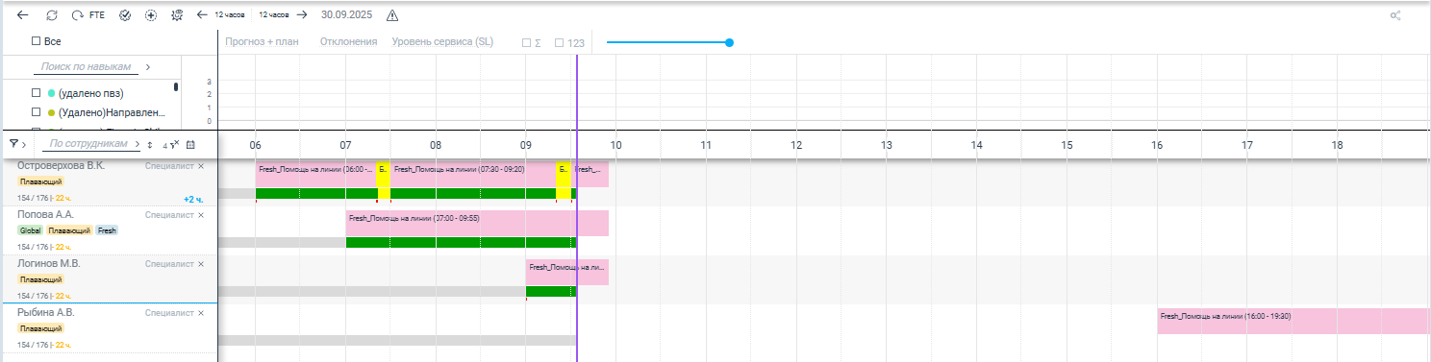Select Рыбина shift 16:00 - 19:30 block
The image size is (1431, 362).
[x=1293, y=321]
